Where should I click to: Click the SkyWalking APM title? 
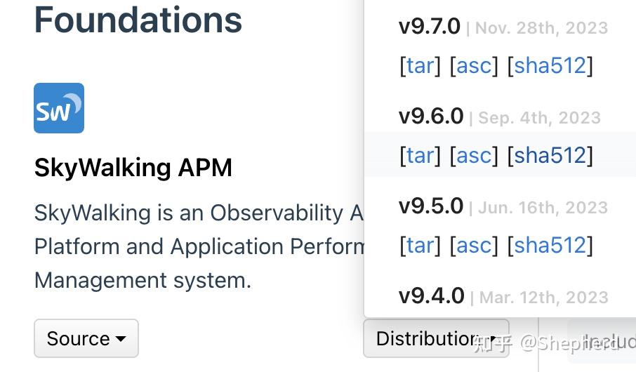(x=133, y=168)
